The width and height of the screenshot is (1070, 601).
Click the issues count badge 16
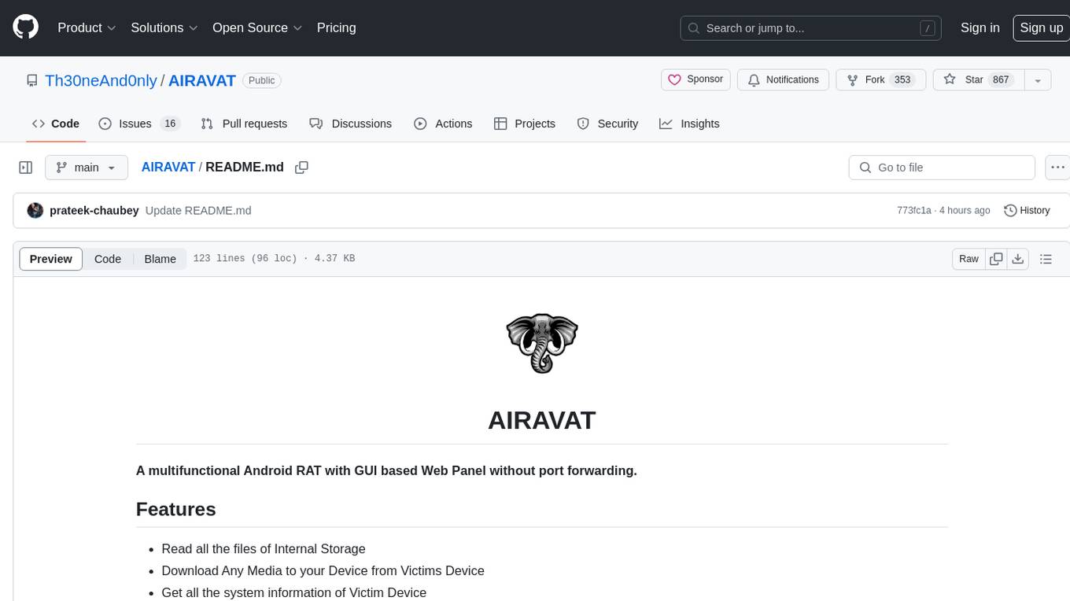pyautogui.click(x=170, y=124)
